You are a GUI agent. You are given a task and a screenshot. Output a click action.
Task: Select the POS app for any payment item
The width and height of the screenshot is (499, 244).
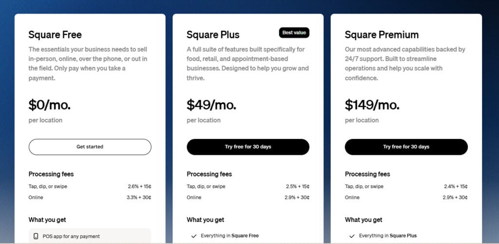(90, 236)
